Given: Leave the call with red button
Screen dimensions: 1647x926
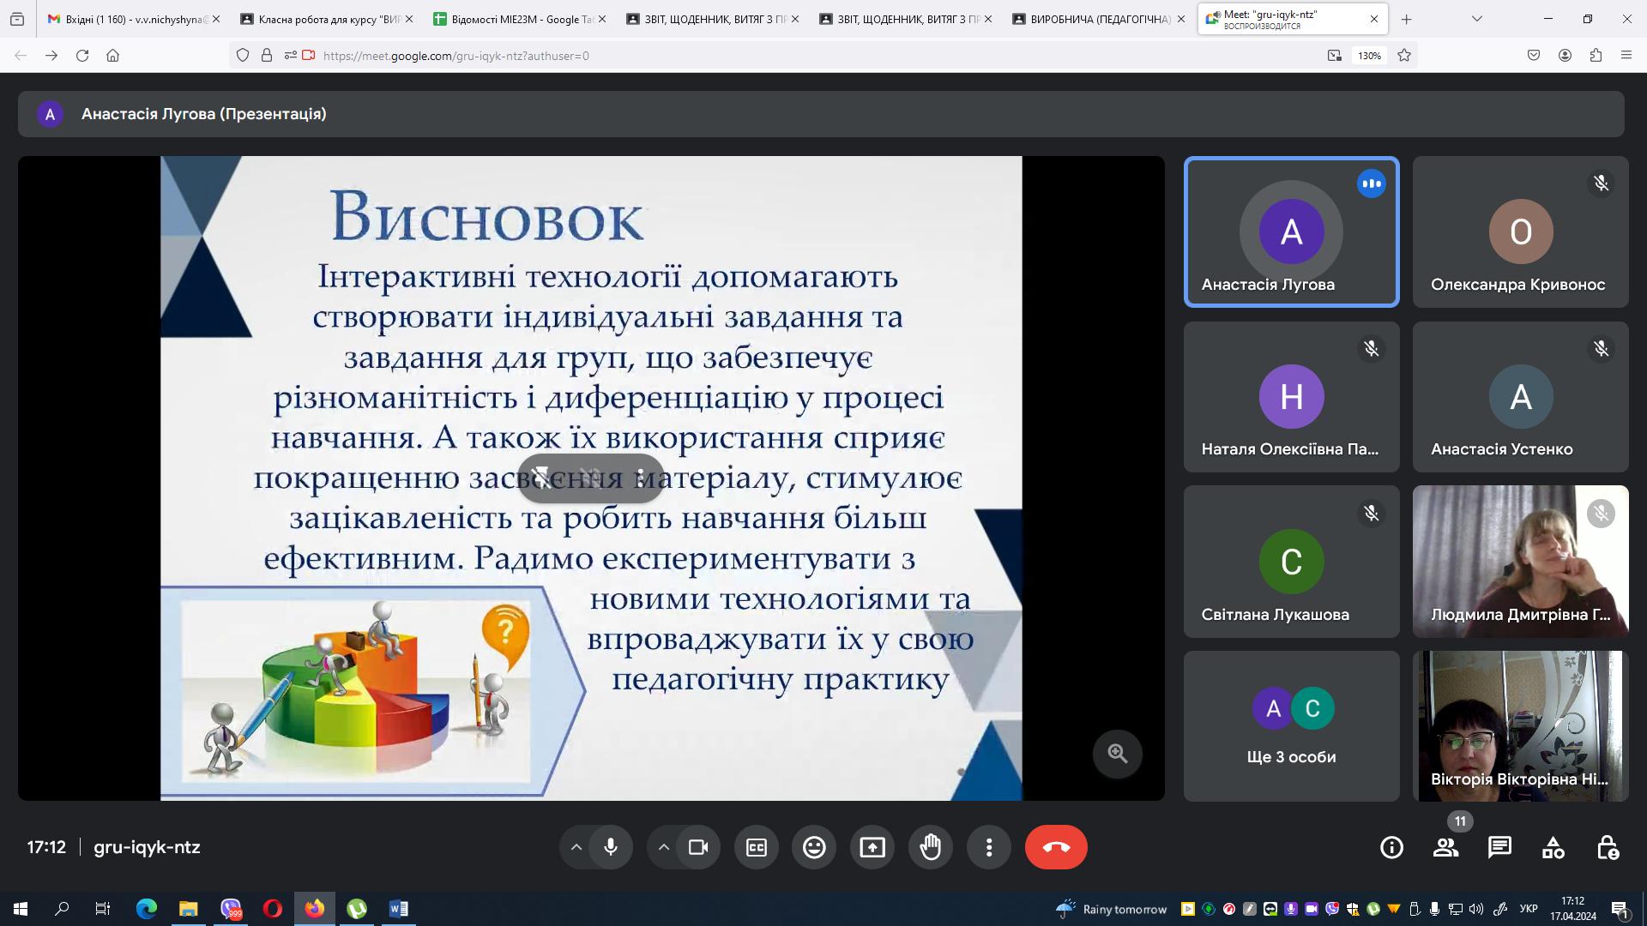Looking at the screenshot, I should (1056, 847).
